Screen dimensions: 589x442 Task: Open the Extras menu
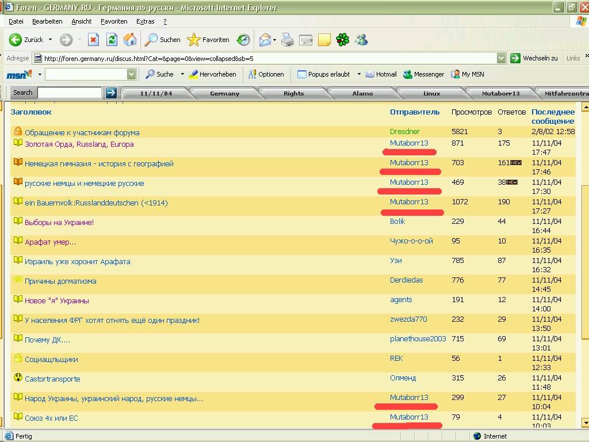click(x=145, y=21)
